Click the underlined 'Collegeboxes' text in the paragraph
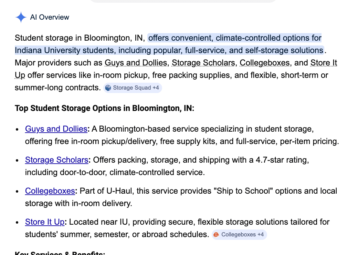This screenshot has height=255, width=358. pyautogui.click(x=264, y=63)
